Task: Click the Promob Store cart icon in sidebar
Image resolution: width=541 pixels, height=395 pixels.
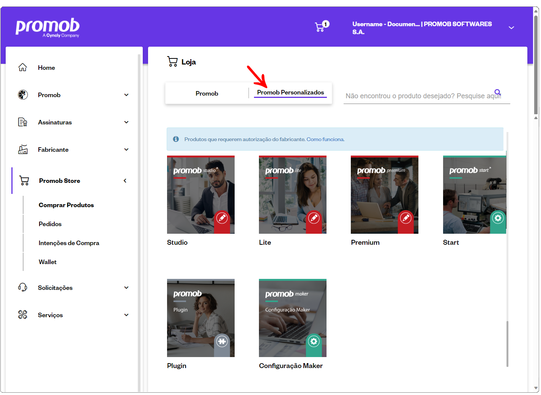Action: pos(24,181)
